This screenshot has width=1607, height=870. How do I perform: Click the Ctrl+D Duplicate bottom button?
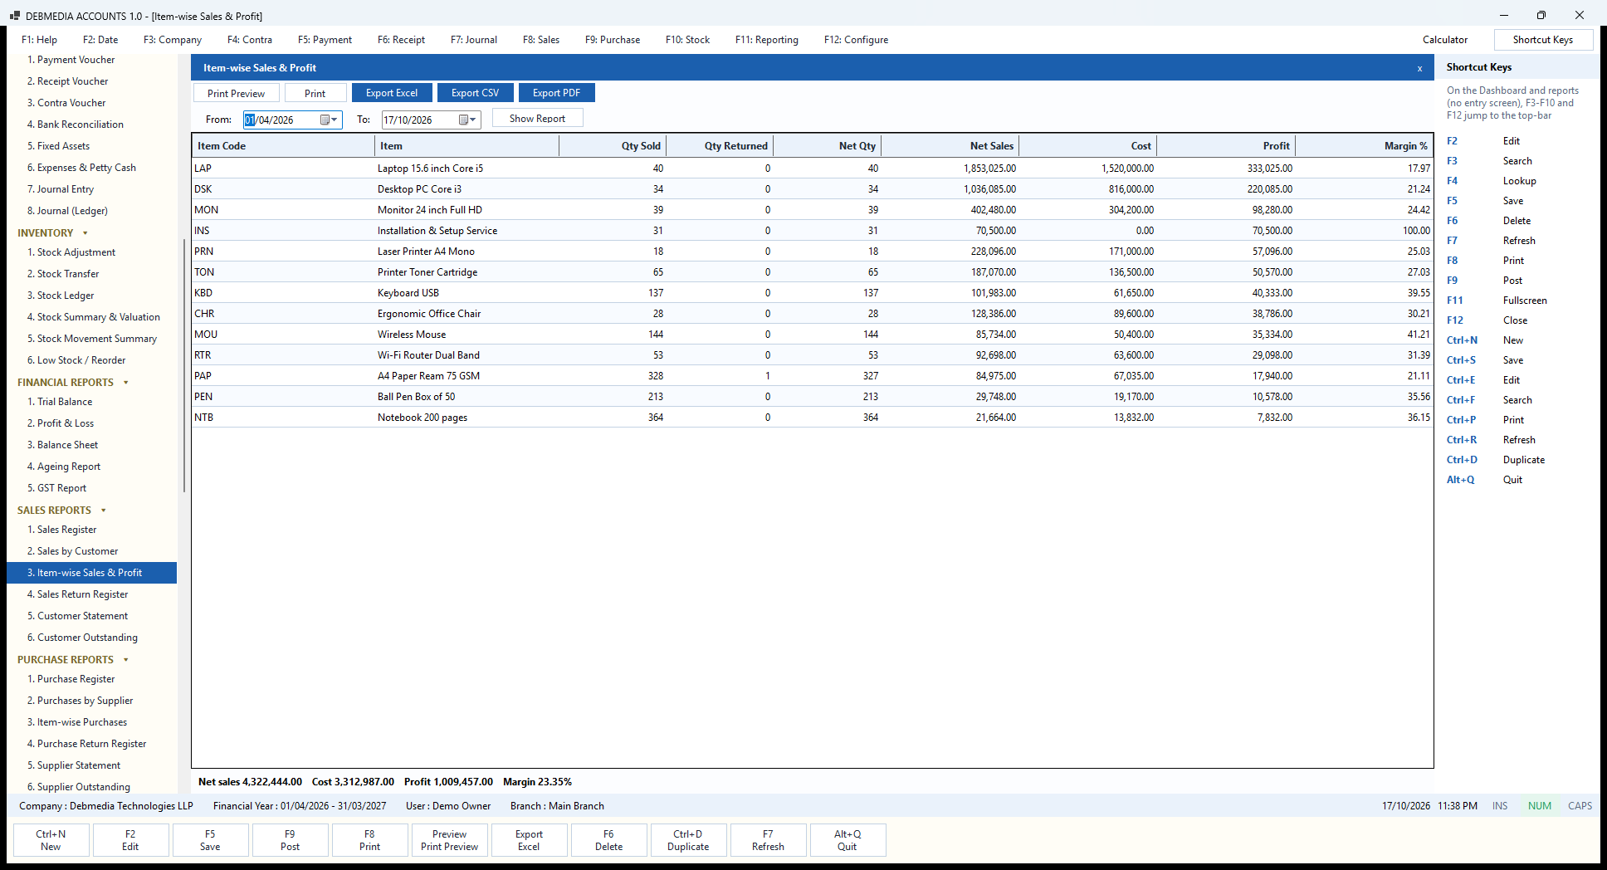coord(688,840)
